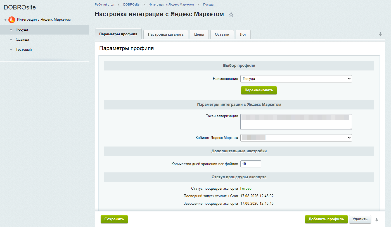Click the 17.08.2026 12:45:45 export completion timestamp
The image size is (391, 227).
257,204
